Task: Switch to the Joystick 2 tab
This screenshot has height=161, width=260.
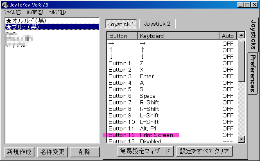Action: [x=157, y=24]
